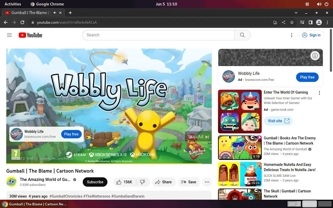The image size is (333, 208).
Task: Click the Sign in button
Action: point(312,35)
